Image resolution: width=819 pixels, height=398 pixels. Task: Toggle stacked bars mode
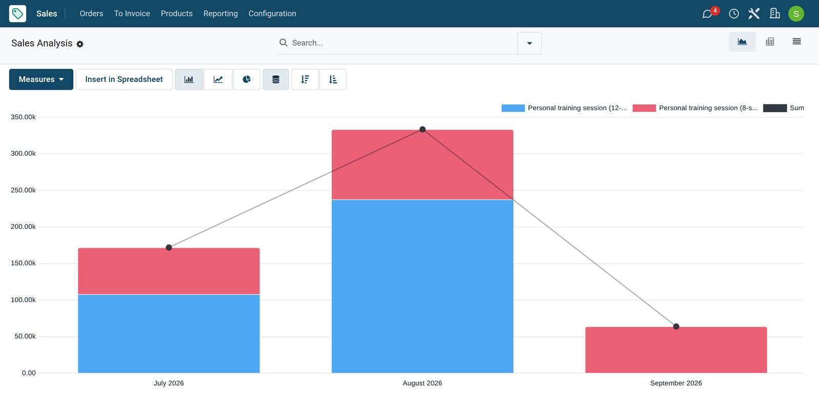pos(276,79)
